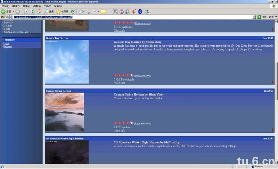The width and height of the screenshot is (278, 169).
Task: Click the Login link in Members
Action: click(x=7, y=44)
